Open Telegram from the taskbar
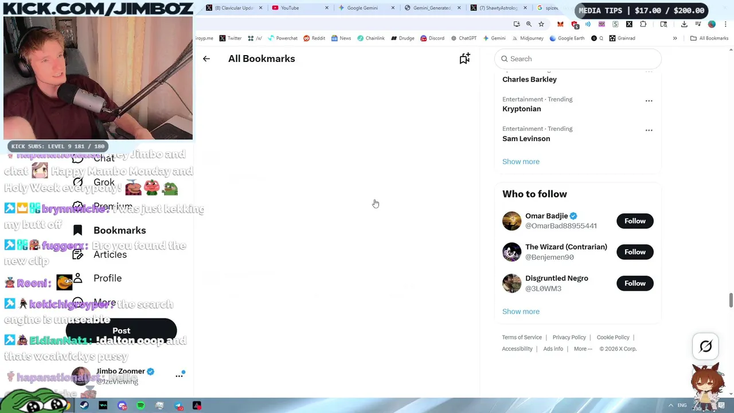The width and height of the screenshot is (734, 413). coord(178,406)
